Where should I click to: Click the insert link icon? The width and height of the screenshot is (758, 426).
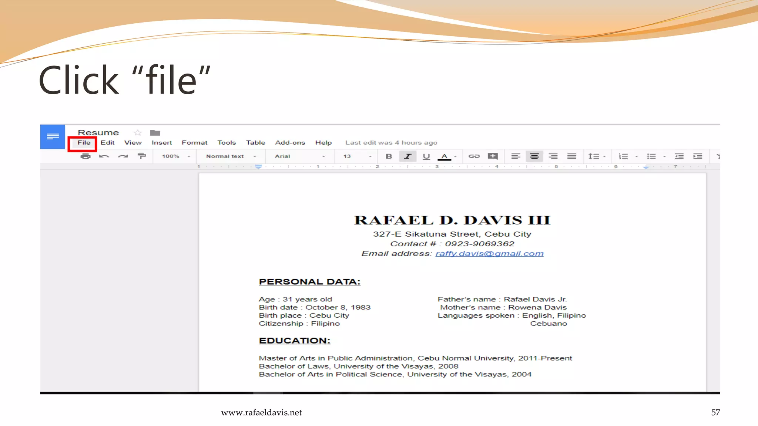[x=474, y=156]
